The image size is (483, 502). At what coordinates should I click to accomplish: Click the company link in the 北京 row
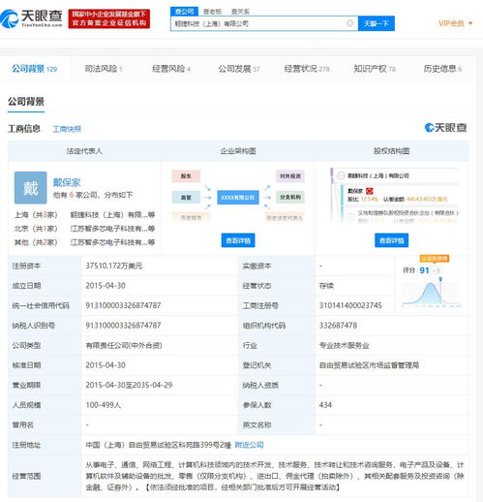click(x=112, y=229)
